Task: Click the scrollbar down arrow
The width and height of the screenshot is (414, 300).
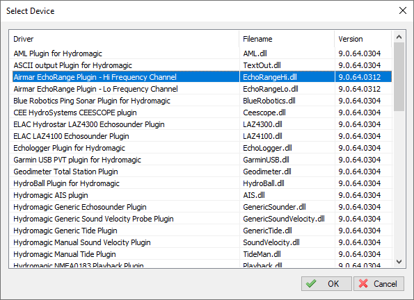Action: coord(399,262)
